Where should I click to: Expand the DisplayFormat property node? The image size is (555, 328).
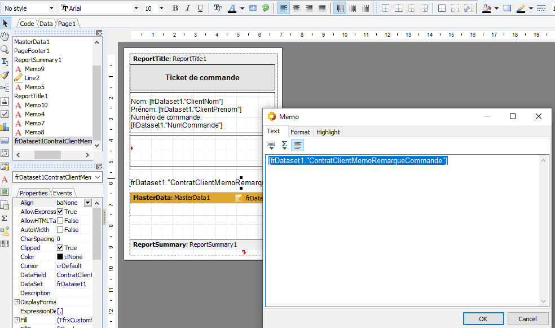tap(16, 302)
